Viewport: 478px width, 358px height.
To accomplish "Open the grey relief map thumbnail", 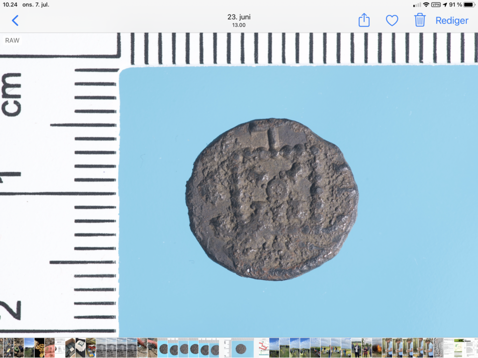I will [x=438, y=348].
